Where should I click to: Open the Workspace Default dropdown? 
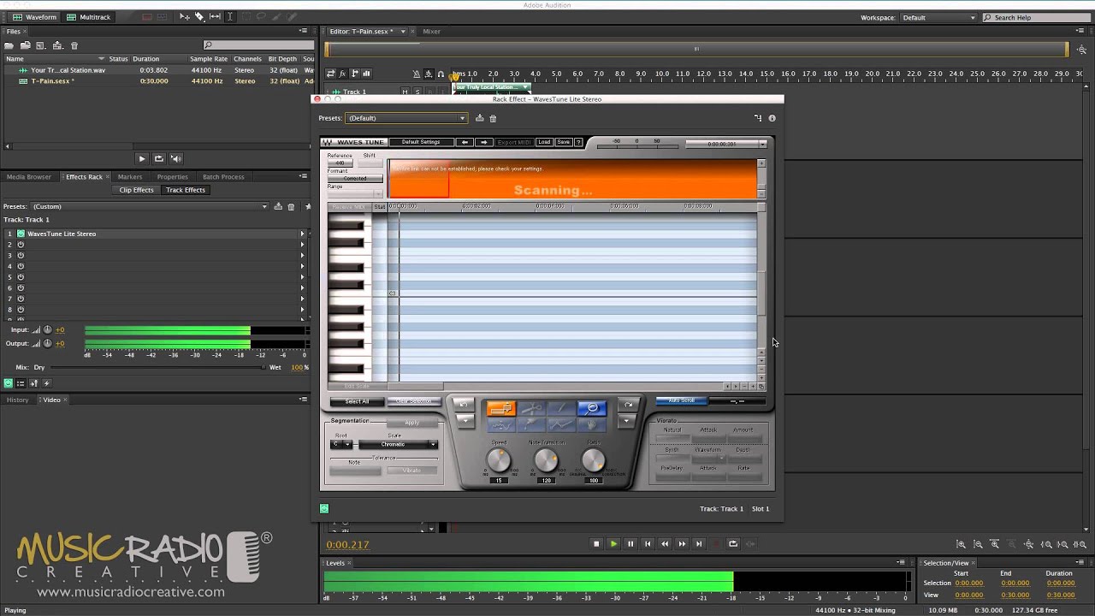click(938, 17)
